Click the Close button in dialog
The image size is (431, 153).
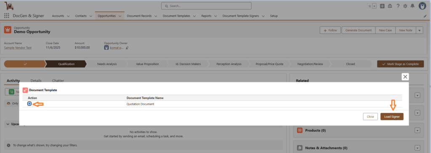pos(370,117)
